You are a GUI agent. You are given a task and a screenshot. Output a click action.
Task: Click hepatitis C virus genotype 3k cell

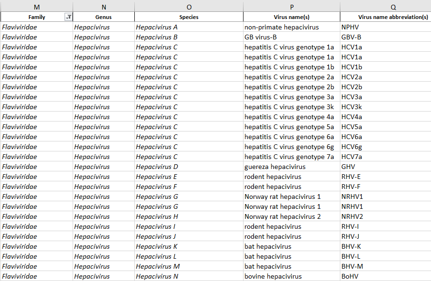coord(291,107)
